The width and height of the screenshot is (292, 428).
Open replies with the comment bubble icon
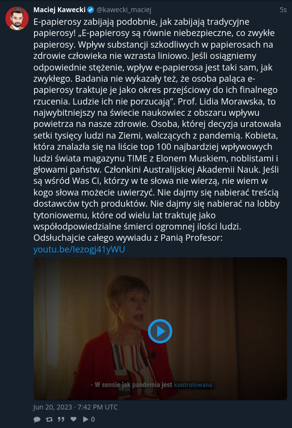[37, 419]
